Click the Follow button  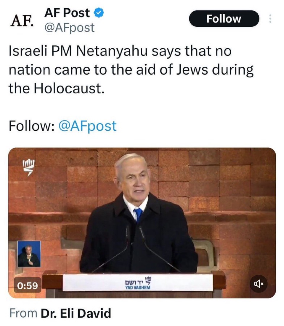224,18
